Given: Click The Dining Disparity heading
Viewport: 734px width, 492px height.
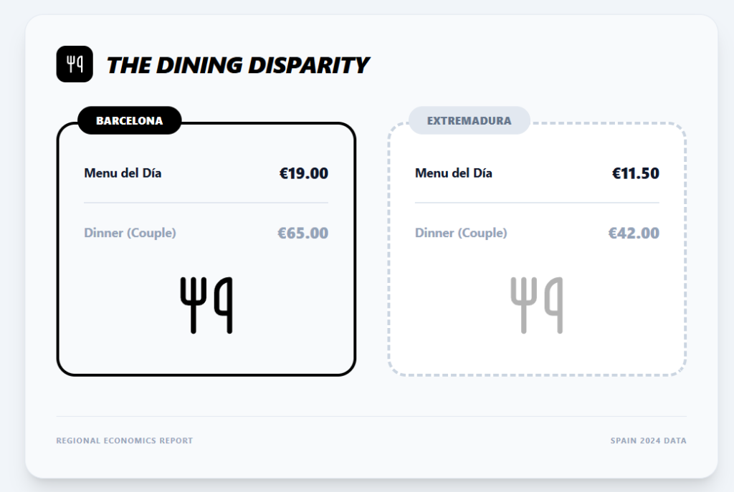Looking at the screenshot, I should (x=237, y=65).
